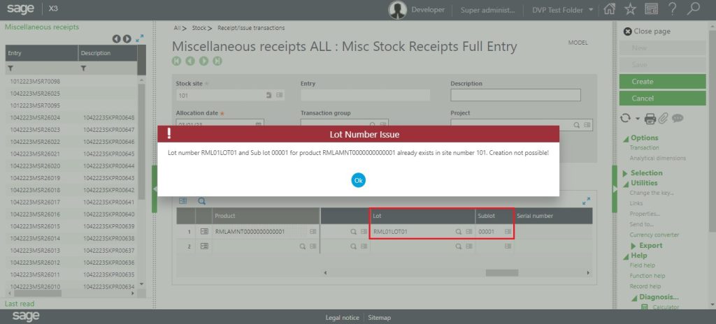The height and width of the screenshot is (324, 716).
Task: Click the Allocation date calendar icon
Action: [x=259, y=124]
